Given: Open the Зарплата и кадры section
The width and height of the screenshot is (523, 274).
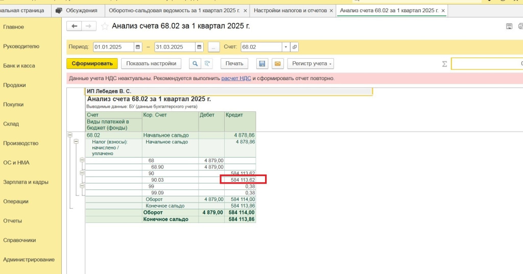Looking at the screenshot, I should [26, 182].
